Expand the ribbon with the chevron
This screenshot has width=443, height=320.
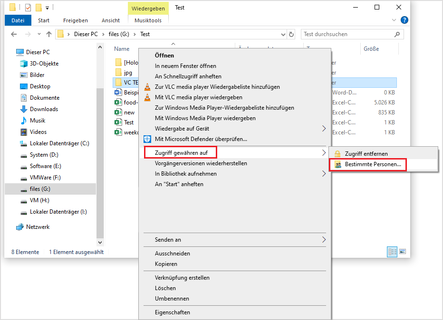tap(394, 20)
